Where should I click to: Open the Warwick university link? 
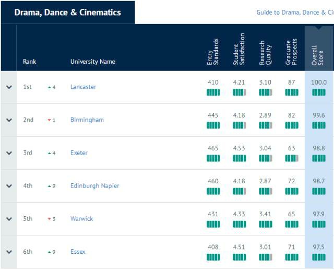(81, 219)
